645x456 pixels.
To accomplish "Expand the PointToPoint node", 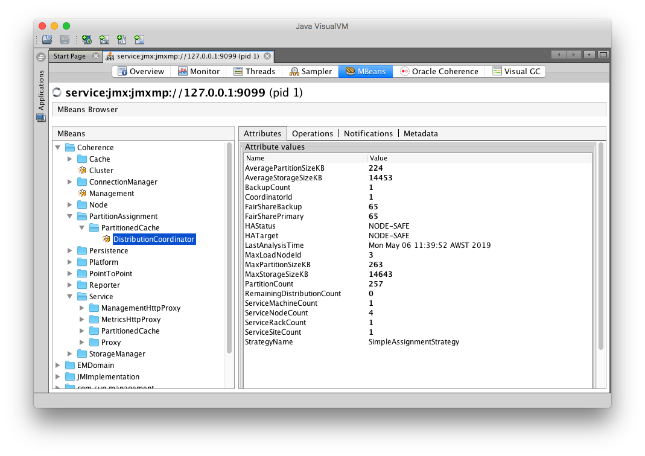I will [x=70, y=273].
